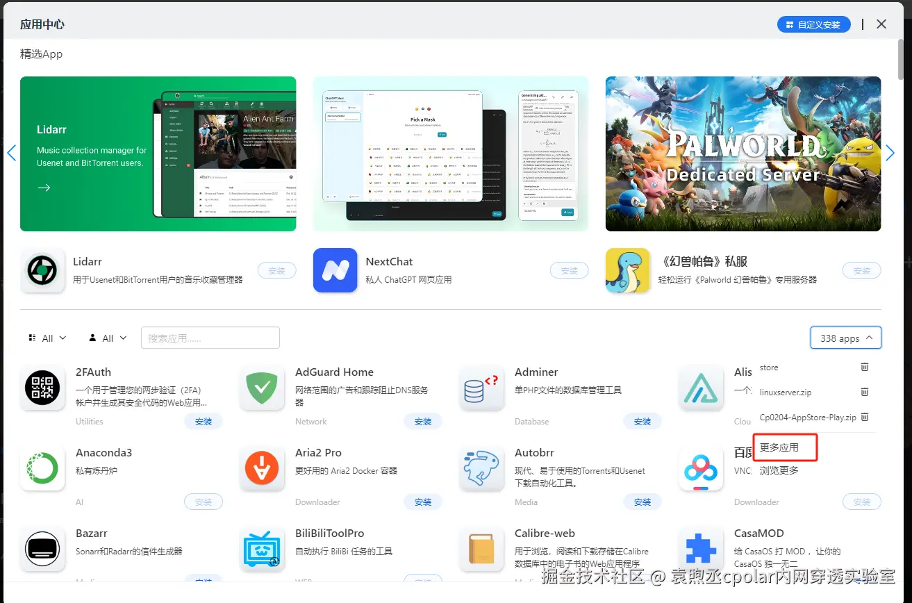The width and height of the screenshot is (912, 603).
Task: Select the Adminer database icon
Action: 481,388
